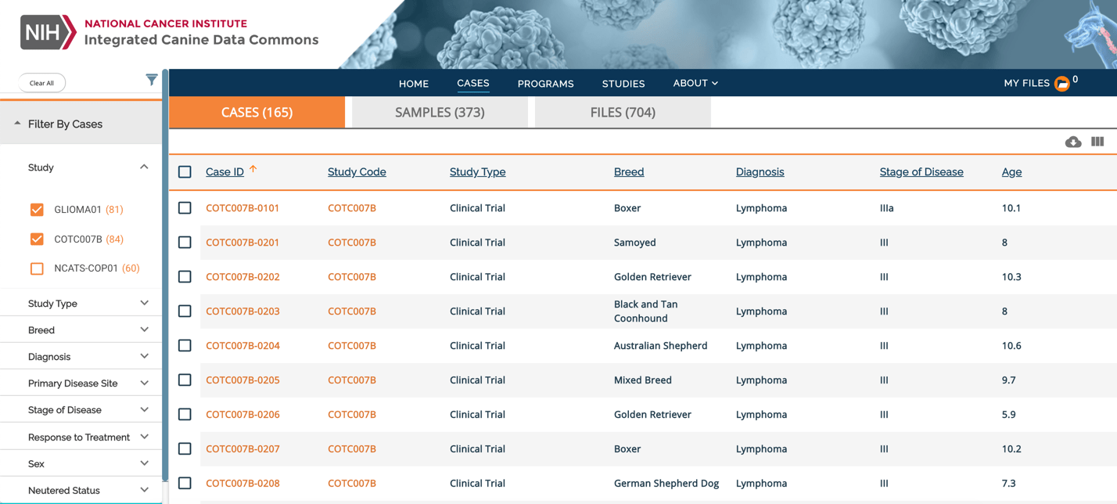This screenshot has width=1117, height=504.
Task: Switch to the CASES (165) tab
Action: tap(257, 112)
